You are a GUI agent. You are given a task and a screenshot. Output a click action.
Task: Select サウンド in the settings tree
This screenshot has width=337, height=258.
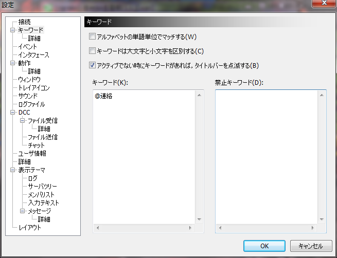coord(28,96)
